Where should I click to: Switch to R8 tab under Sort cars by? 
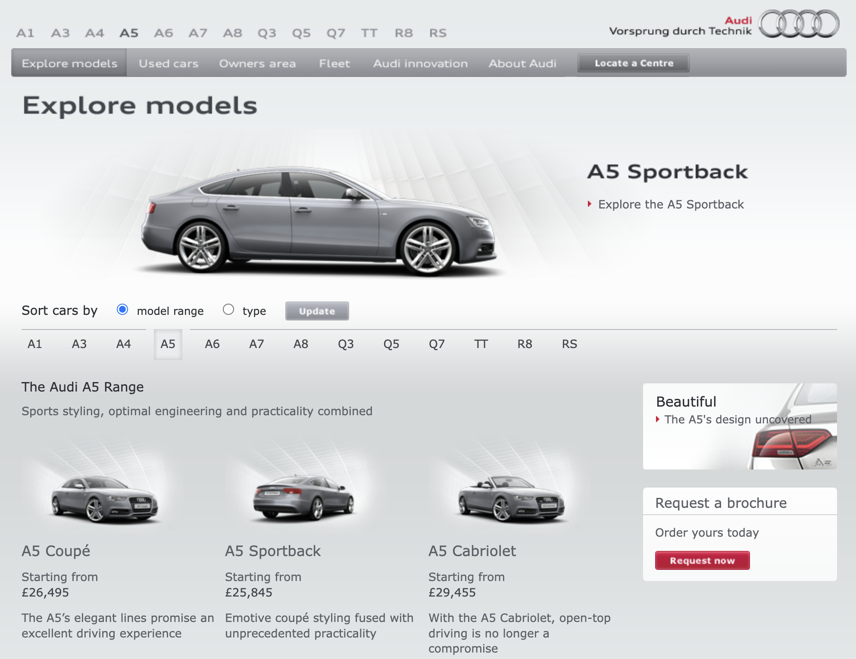(x=525, y=344)
